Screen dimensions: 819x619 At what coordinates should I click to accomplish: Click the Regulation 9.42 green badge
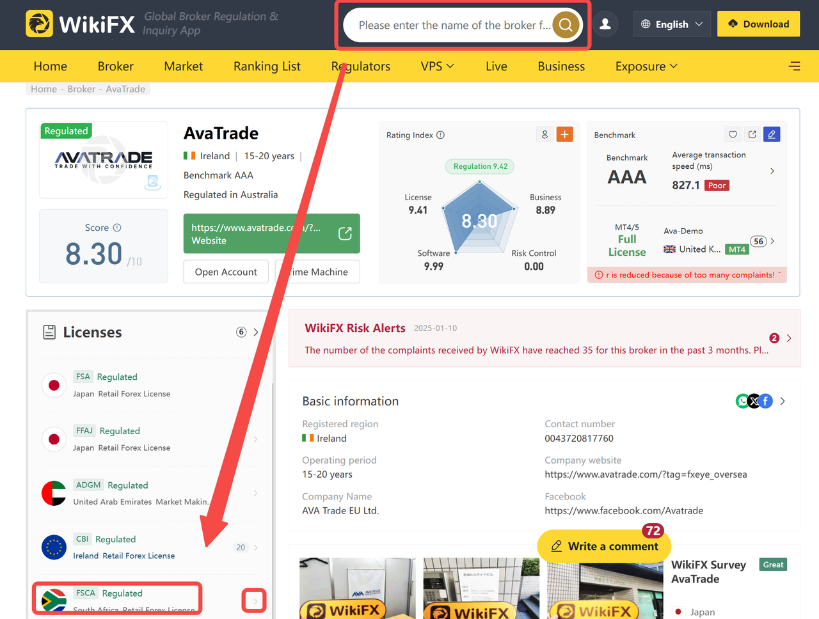pos(480,166)
